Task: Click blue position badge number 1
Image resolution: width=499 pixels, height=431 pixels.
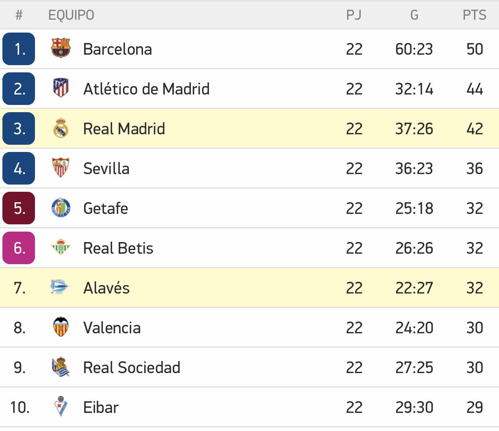Action: (19, 49)
